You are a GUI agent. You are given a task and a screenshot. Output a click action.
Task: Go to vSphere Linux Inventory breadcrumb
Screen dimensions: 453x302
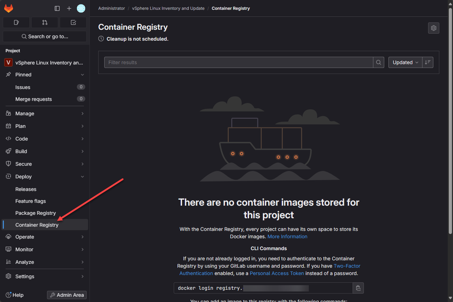point(168,8)
